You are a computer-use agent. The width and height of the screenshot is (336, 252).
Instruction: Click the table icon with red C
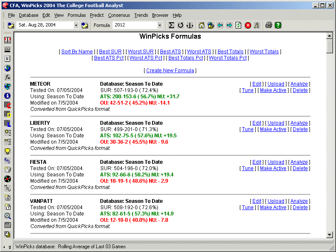coord(8,105)
